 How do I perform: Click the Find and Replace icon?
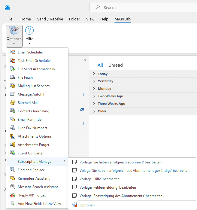(13, 170)
